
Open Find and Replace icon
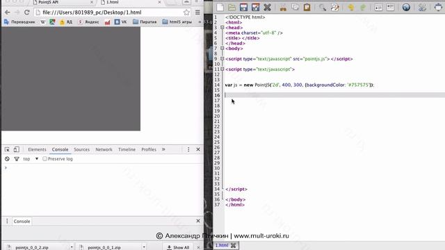[335, 7]
